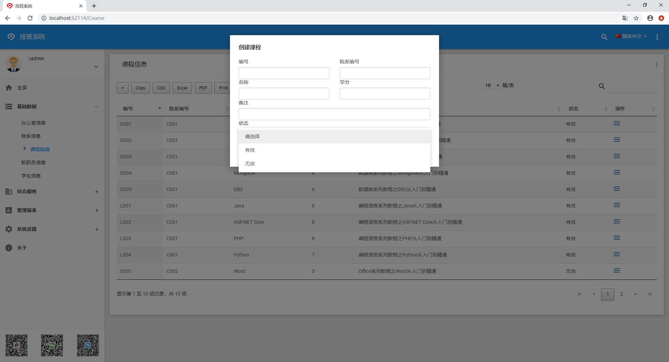
Task: Click the header search magnifier icon
Action: [x=604, y=37]
